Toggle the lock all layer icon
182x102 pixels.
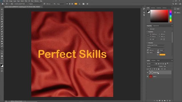[159, 69]
